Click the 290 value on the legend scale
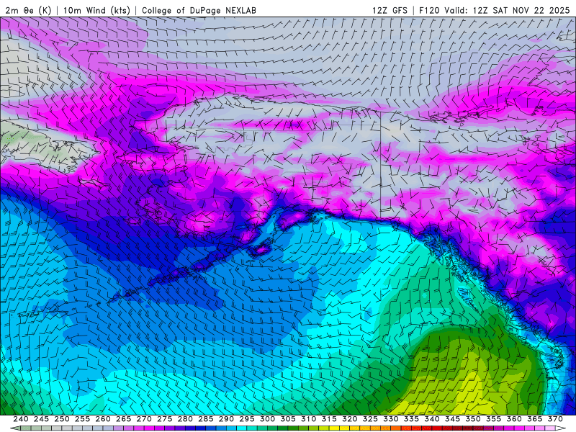576x432 pixels. coord(226,419)
